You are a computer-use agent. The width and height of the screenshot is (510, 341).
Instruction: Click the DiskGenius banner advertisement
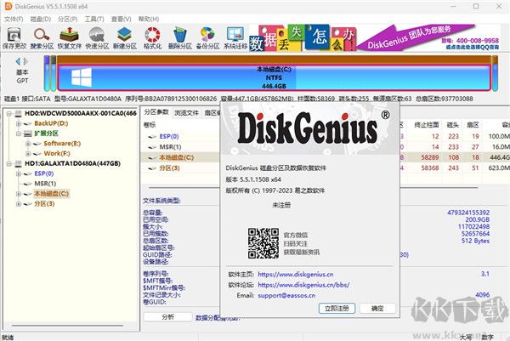(x=375, y=37)
